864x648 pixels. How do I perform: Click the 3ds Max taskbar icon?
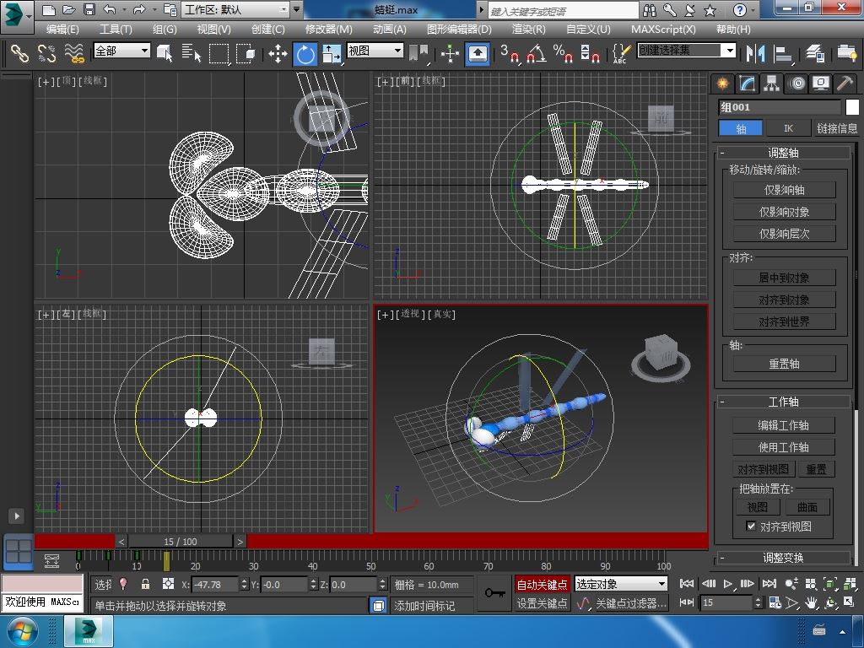(88, 631)
